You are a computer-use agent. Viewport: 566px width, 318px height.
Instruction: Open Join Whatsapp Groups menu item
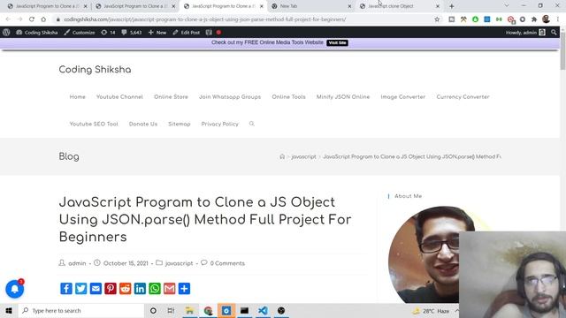coord(230,96)
